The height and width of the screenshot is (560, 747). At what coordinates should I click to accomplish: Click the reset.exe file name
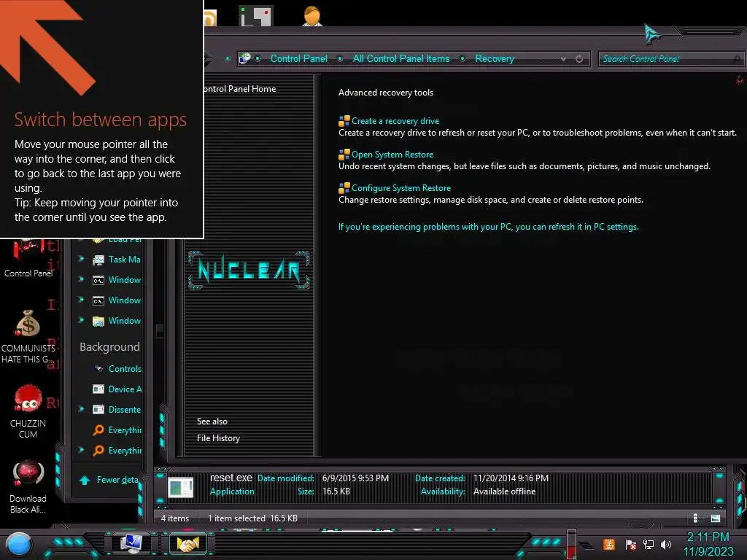[x=231, y=477]
